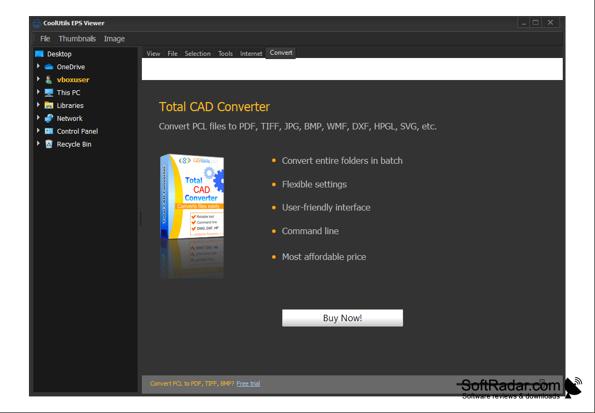Switch to the Internet tab
This screenshot has width=595, height=413.
tap(251, 54)
